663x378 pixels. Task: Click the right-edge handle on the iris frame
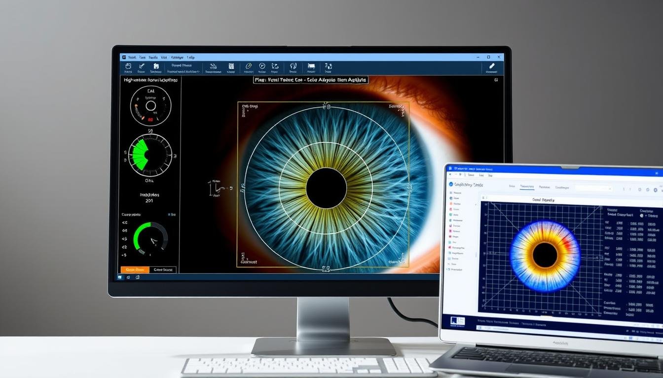pyautogui.click(x=408, y=187)
